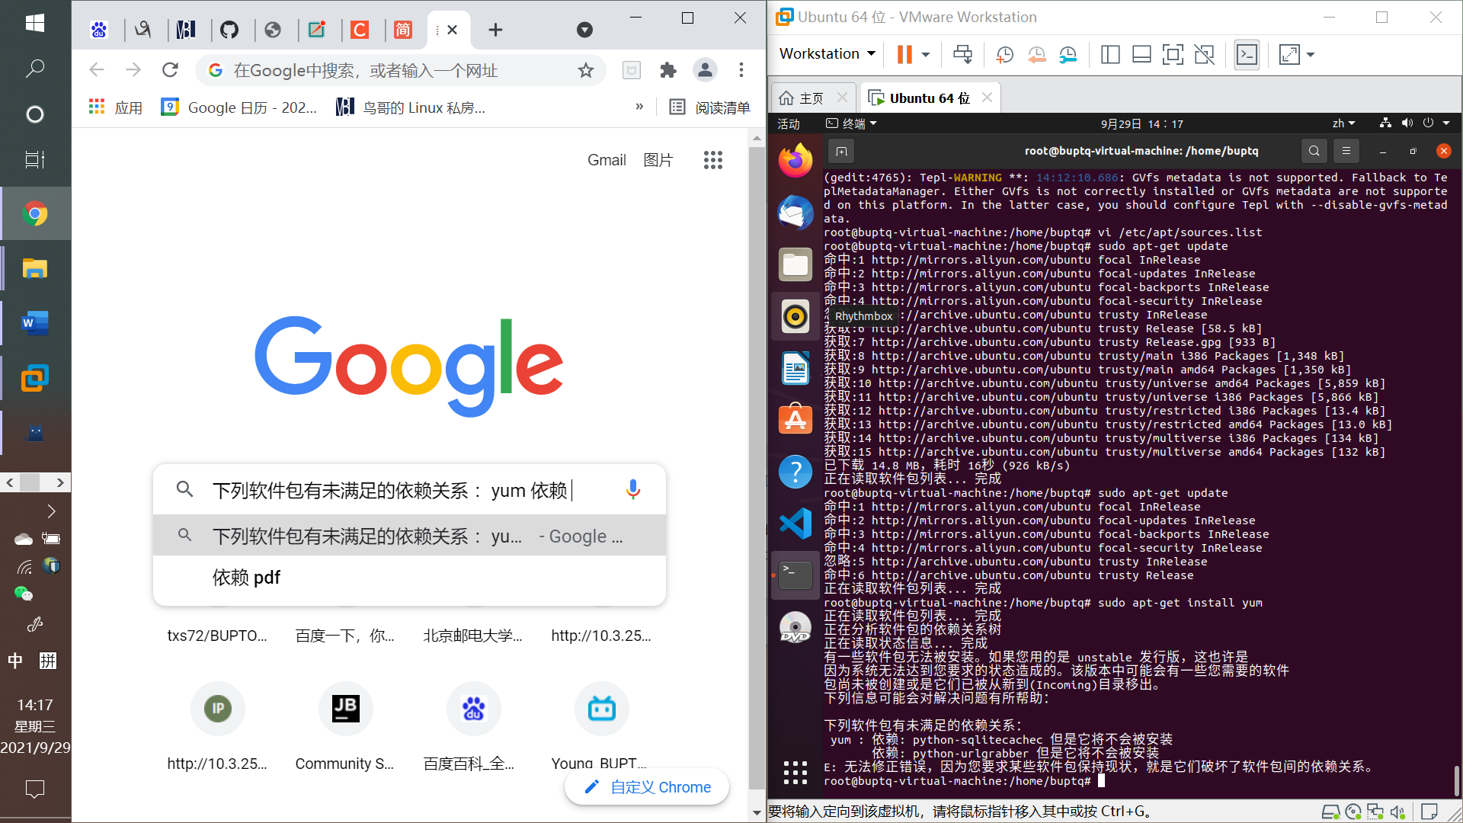Click the 自定义 Chrome button

(647, 787)
